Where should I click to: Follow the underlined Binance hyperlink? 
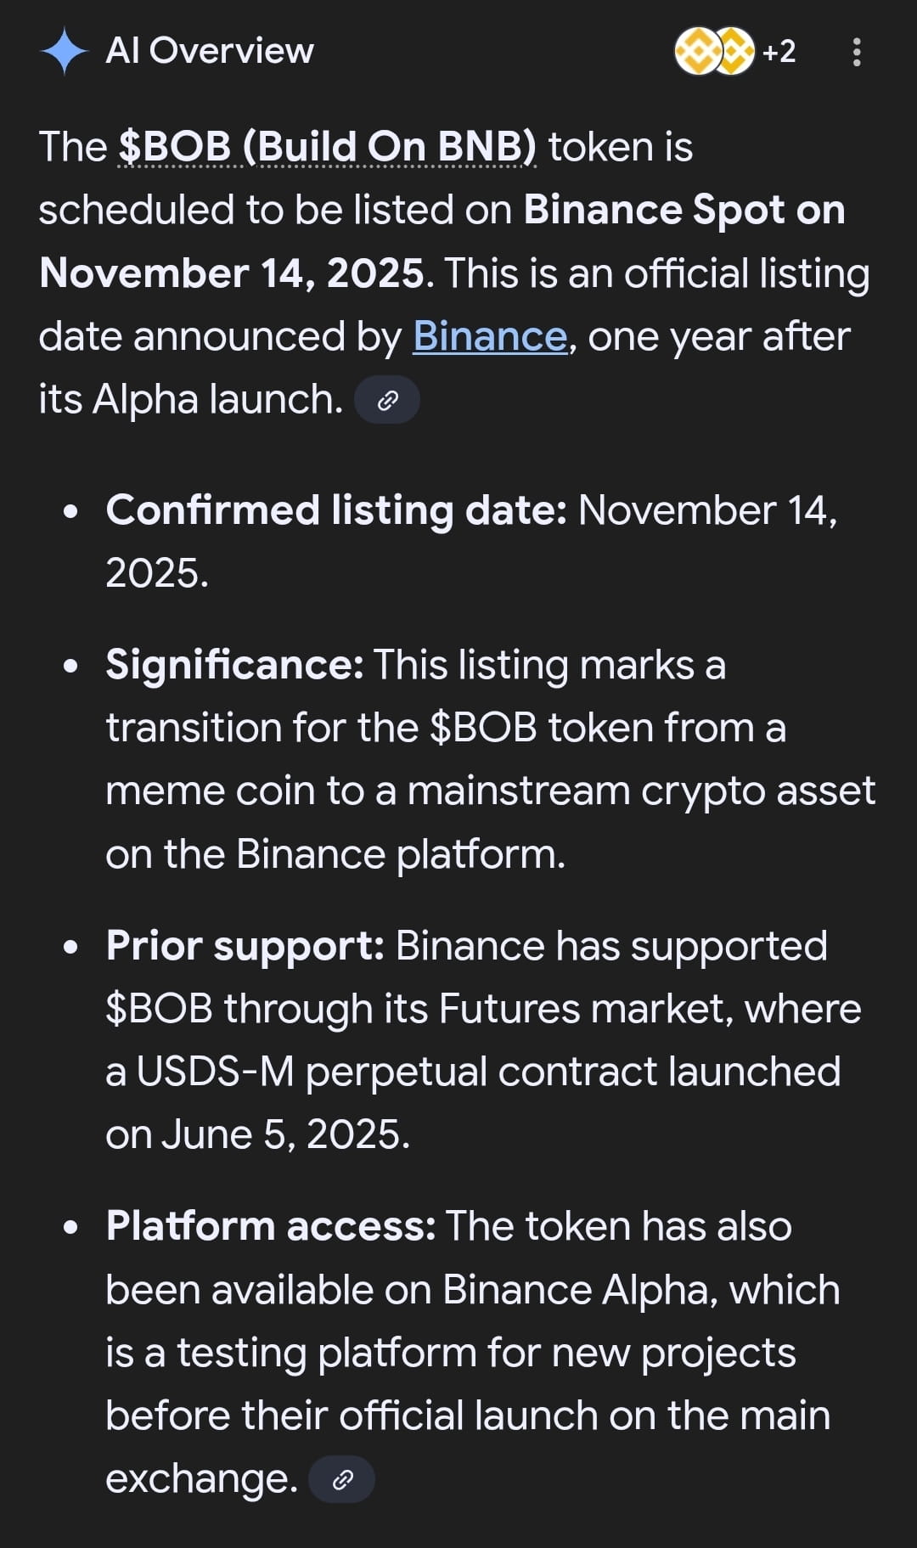[490, 336]
